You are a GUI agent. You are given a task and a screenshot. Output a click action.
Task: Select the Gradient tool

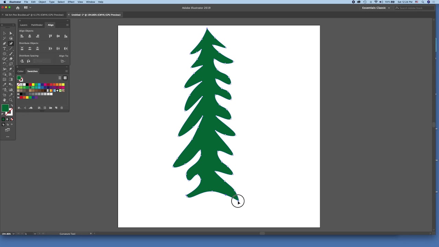[11, 79]
